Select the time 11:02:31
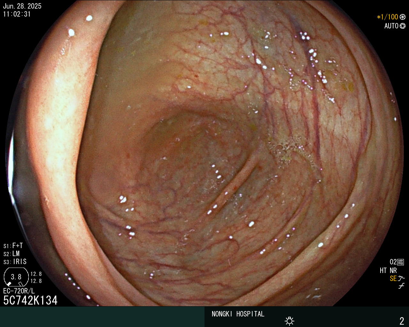Viewport: 409px width, 327px height. [17, 14]
